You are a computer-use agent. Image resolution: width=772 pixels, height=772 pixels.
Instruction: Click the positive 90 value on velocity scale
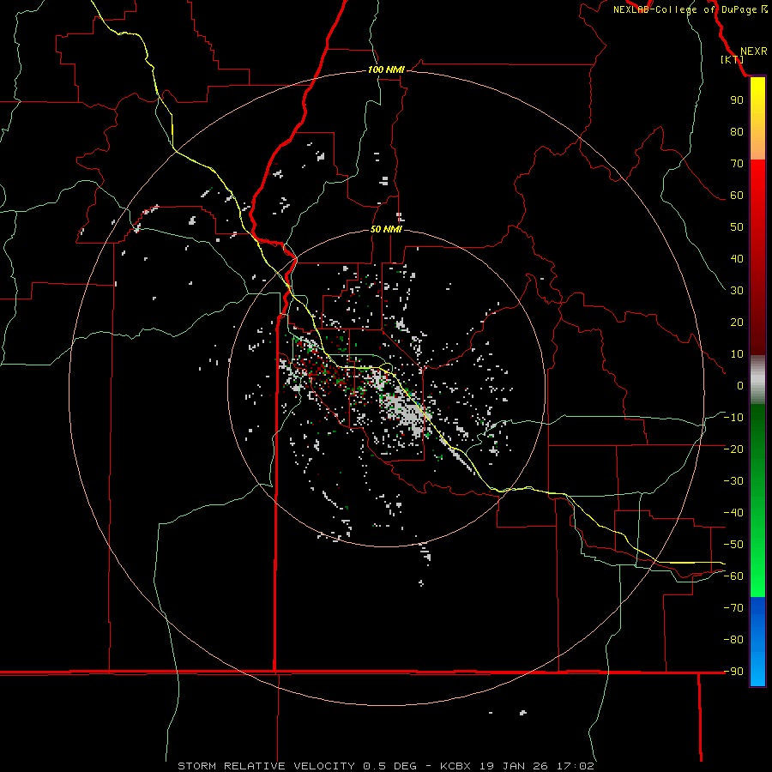(x=737, y=100)
